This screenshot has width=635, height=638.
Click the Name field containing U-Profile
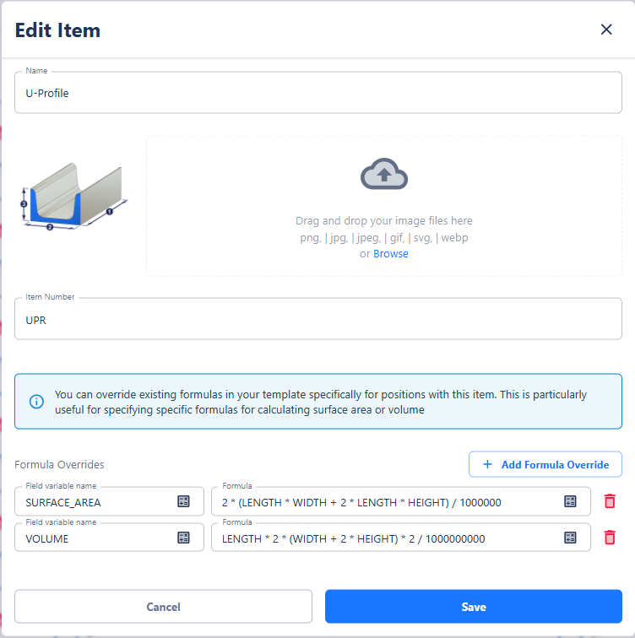click(317, 93)
